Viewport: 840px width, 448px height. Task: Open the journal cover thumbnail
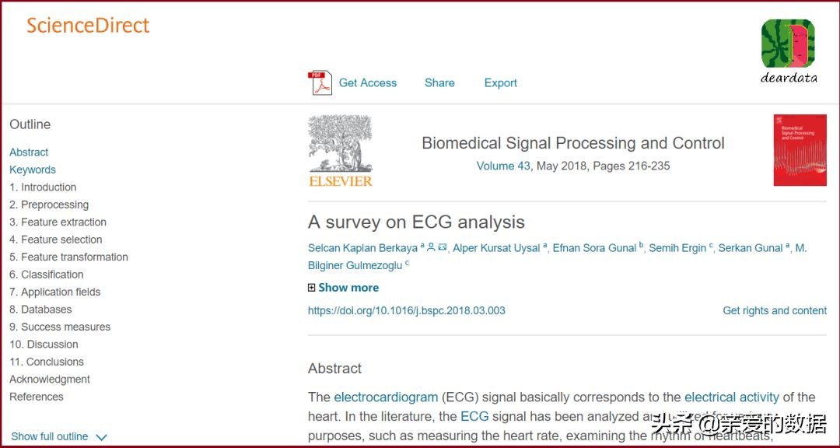click(x=800, y=150)
